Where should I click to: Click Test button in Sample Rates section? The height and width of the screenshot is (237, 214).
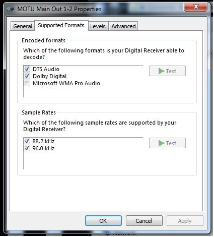(167, 143)
